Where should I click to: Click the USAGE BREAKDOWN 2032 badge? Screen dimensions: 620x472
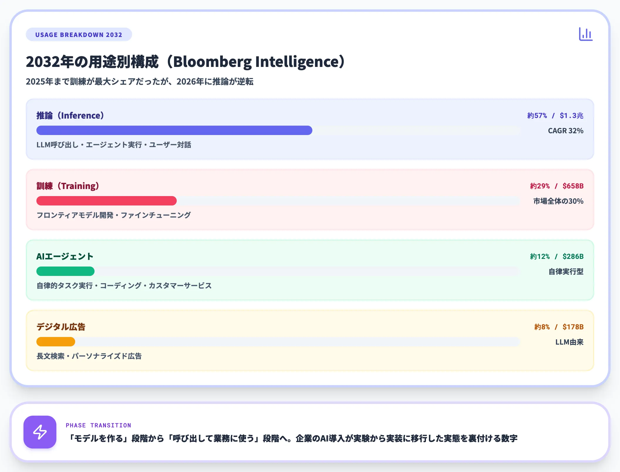tap(79, 35)
